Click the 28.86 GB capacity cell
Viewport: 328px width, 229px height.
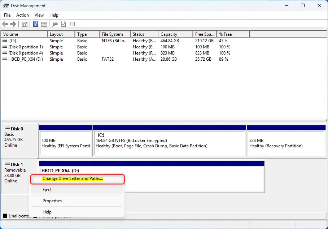point(169,59)
